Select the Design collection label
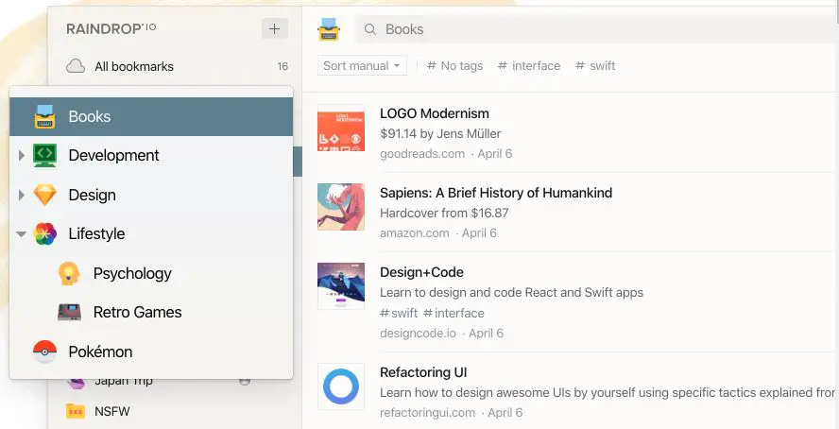Screen dimensions: 839x429 [x=92, y=196]
